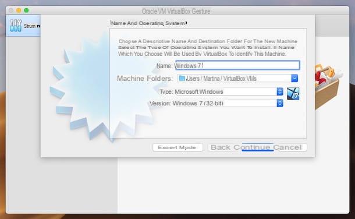Click the descriptive instructions paragraph text

(208, 48)
